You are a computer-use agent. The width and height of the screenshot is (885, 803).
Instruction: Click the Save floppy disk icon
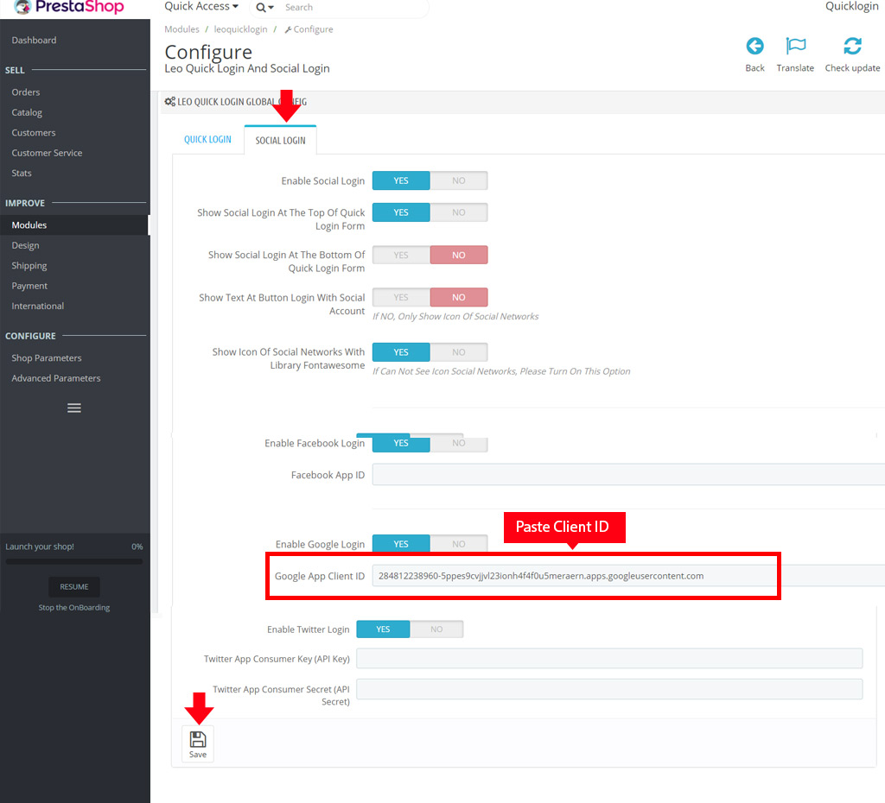pyautogui.click(x=198, y=739)
